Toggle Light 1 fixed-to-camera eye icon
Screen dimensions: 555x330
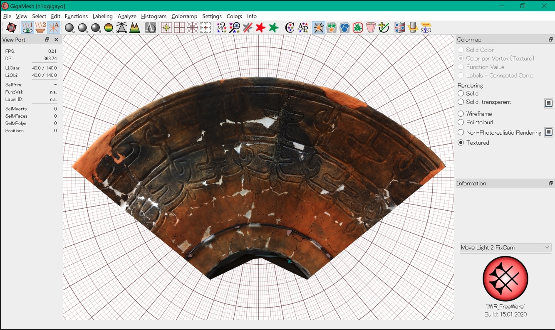pyautogui.click(x=27, y=28)
